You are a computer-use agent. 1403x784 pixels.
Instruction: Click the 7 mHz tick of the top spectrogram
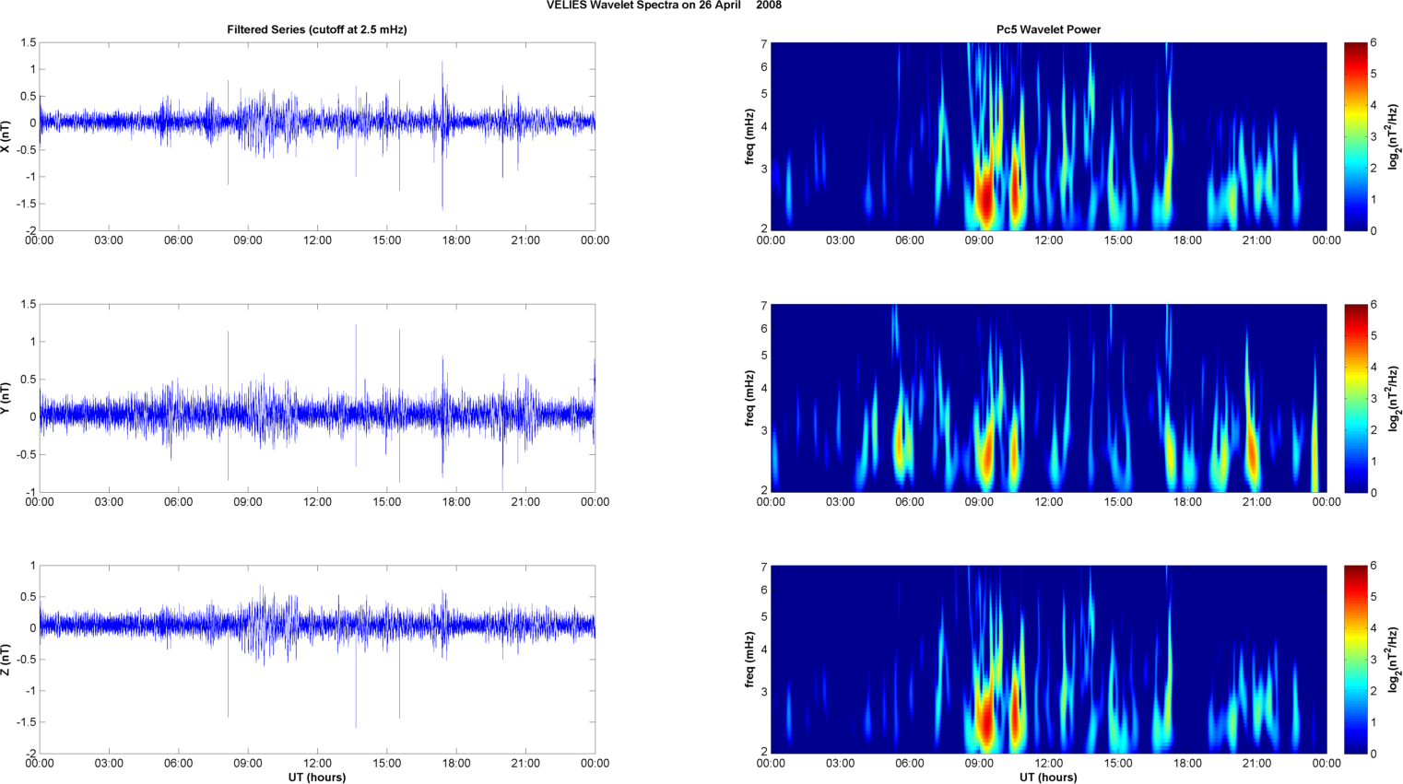tap(764, 44)
